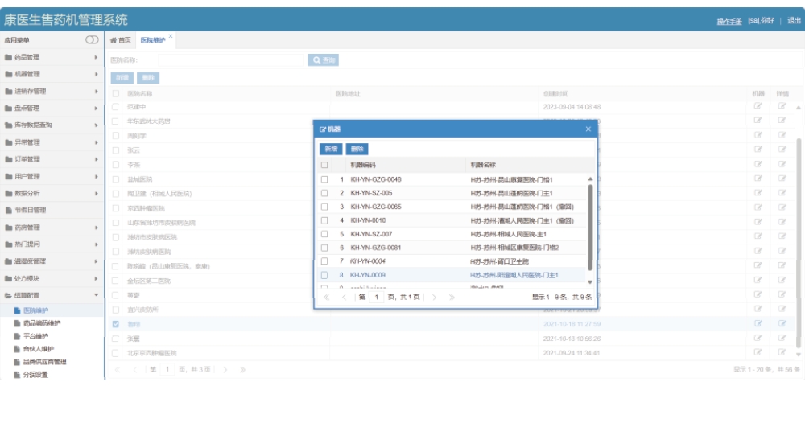Image resolution: width=805 pixels, height=427 pixels.
Task: Open the 操作手册 link
Action: 729,21
